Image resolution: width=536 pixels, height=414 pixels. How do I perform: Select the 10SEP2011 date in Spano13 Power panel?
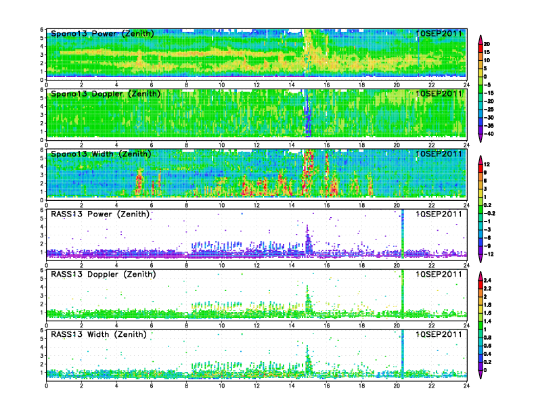tap(439, 33)
